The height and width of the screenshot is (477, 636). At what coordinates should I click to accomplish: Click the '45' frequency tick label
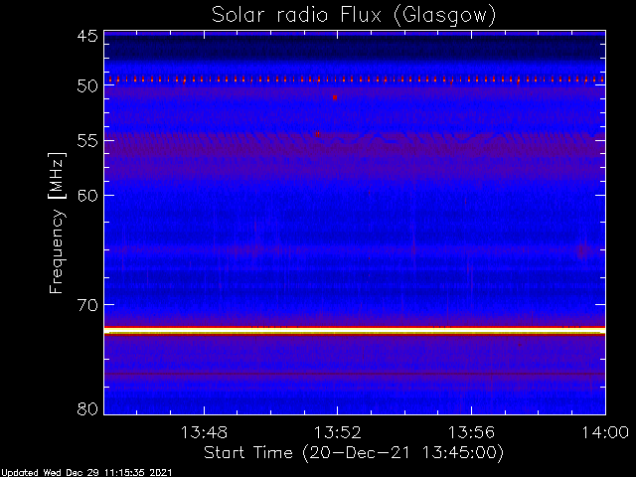click(x=87, y=36)
